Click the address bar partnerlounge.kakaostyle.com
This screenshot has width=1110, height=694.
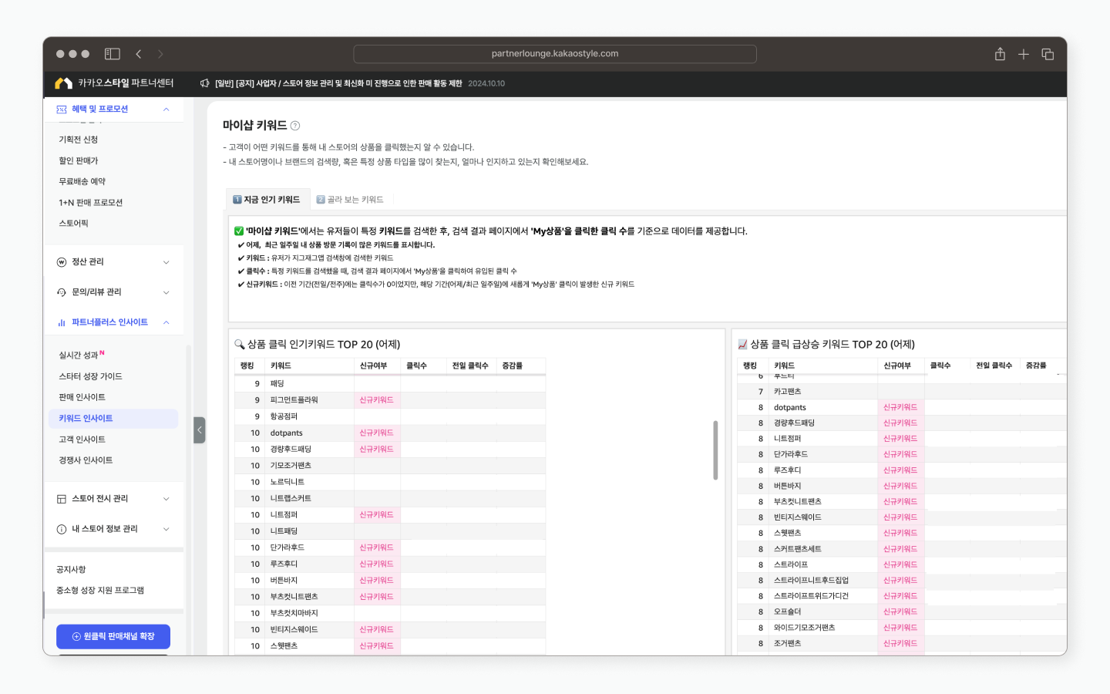(x=555, y=54)
